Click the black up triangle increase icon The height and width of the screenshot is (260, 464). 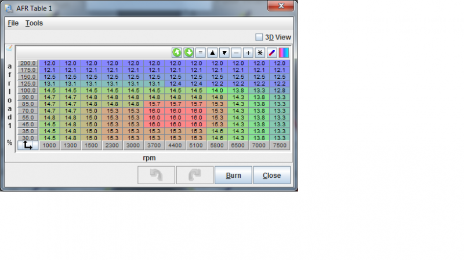coord(212,53)
